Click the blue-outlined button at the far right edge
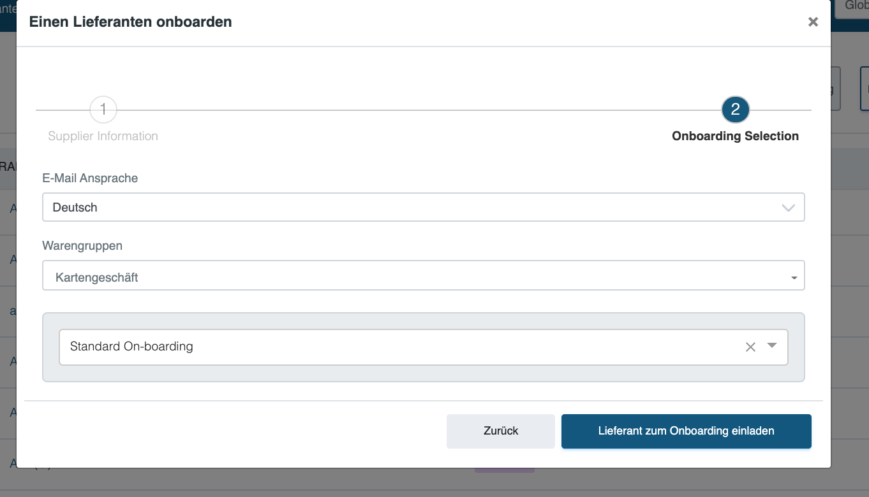869x497 pixels. (865, 89)
